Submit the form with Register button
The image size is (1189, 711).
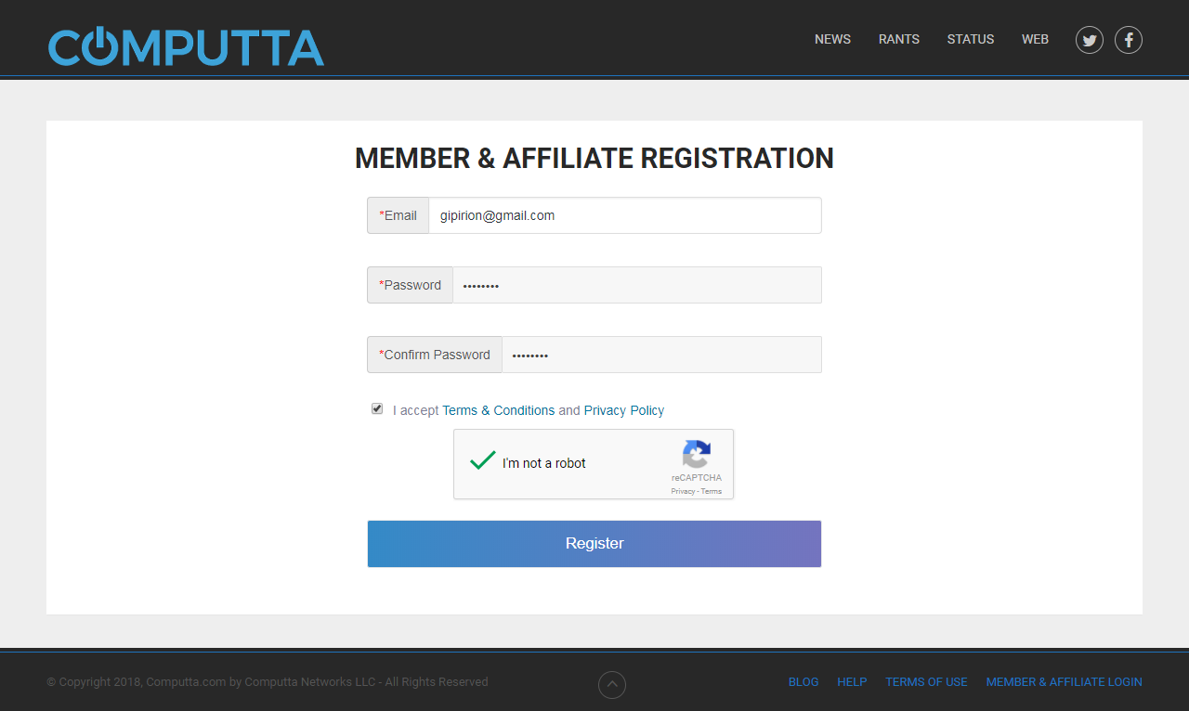(594, 544)
